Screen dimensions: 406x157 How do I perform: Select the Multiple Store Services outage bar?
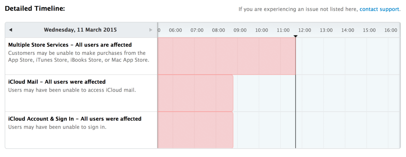[x=226, y=56]
